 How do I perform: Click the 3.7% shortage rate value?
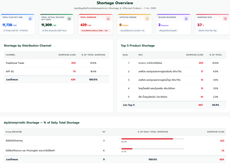click(201, 25)
